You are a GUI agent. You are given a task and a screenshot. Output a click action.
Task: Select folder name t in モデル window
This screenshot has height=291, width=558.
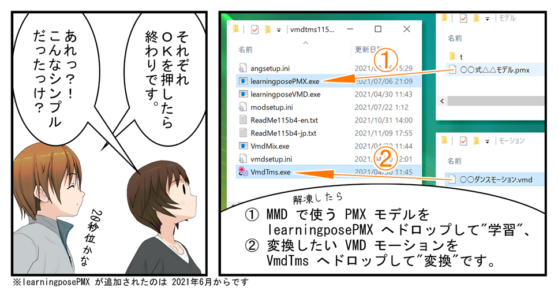(x=461, y=57)
